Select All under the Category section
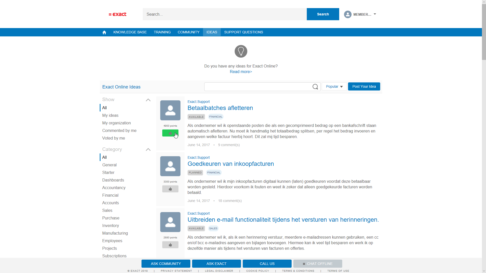Screen dimensions: 486x273 (105, 157)
